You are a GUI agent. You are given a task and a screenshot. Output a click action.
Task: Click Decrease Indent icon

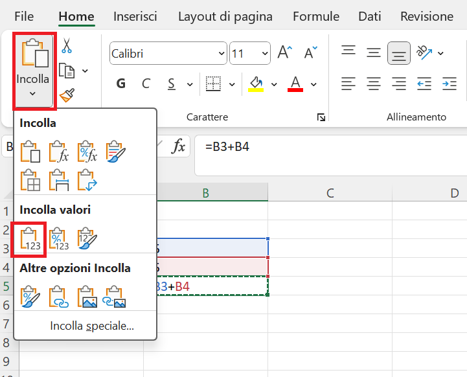point(424,84)
